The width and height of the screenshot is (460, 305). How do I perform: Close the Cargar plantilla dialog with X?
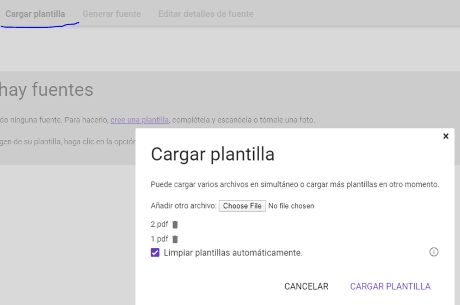point(446,136)
